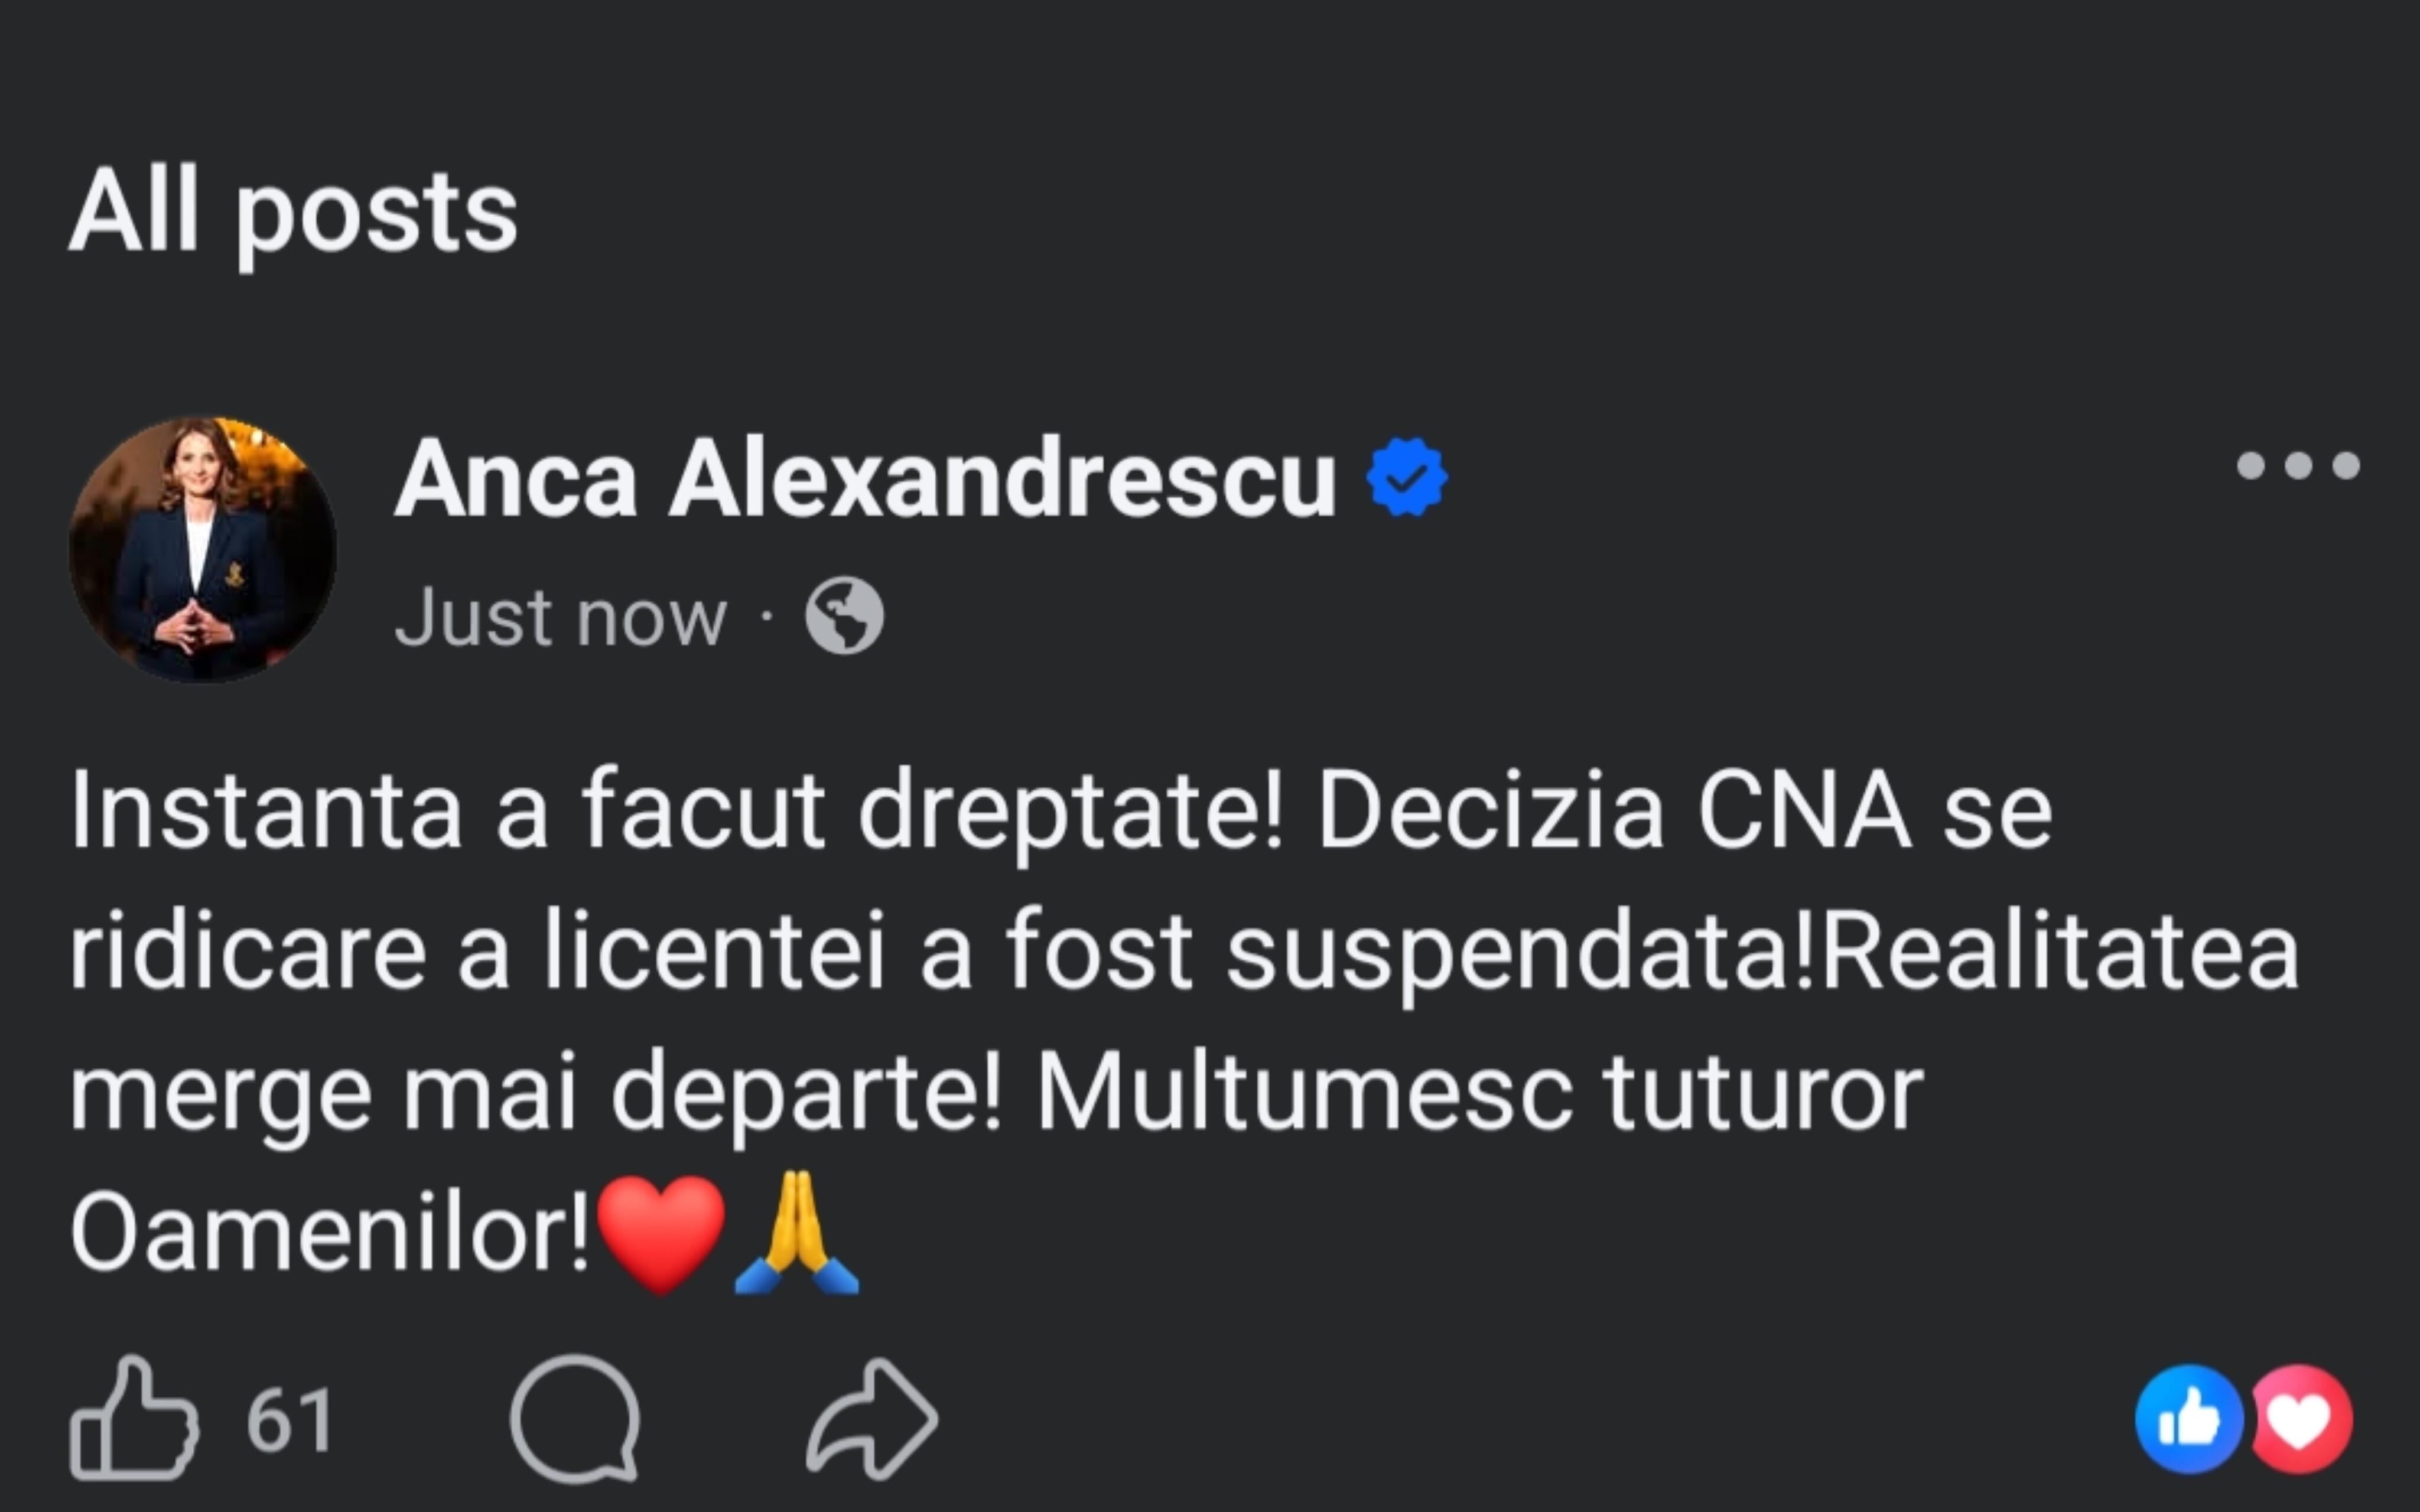Click "Multumesc tuturor" in the post

(1480, 1090)
